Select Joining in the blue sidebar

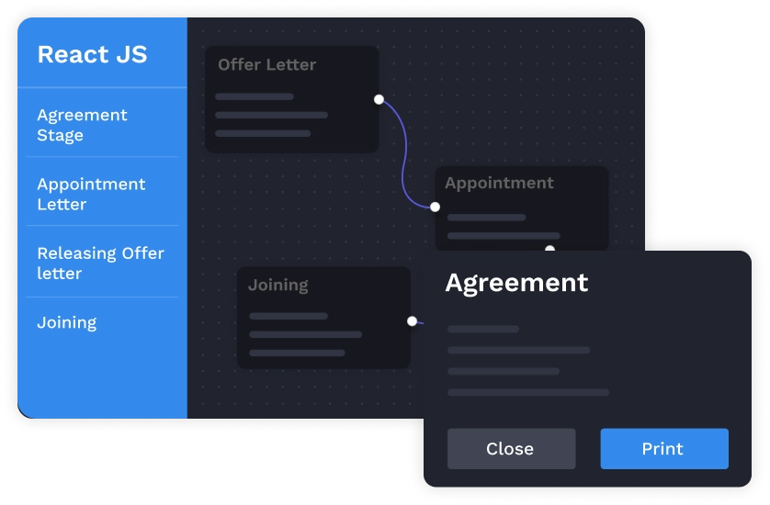click(x=66, y=322)
